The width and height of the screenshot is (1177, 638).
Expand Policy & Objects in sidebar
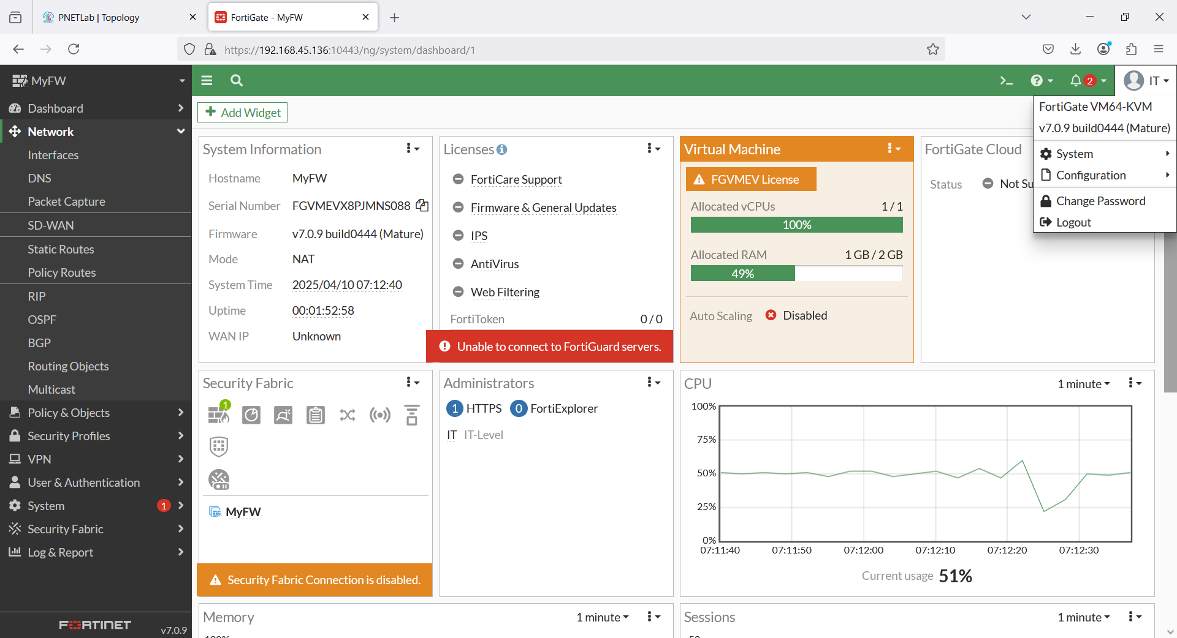(x=96, y=413)
